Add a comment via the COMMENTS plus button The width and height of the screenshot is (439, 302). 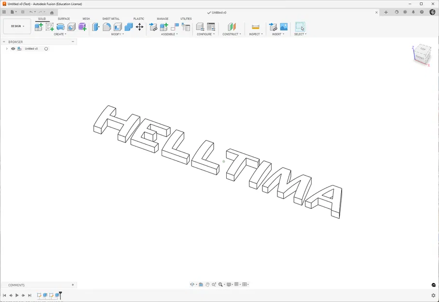pos(72,285)
